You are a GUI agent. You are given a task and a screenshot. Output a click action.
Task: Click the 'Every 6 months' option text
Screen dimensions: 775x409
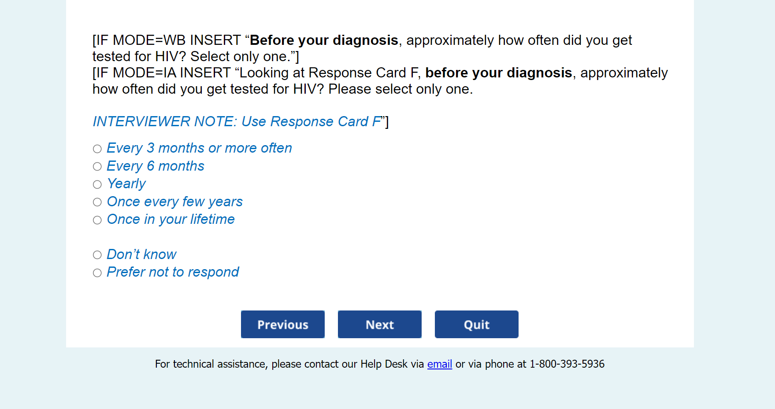[156, 166]
